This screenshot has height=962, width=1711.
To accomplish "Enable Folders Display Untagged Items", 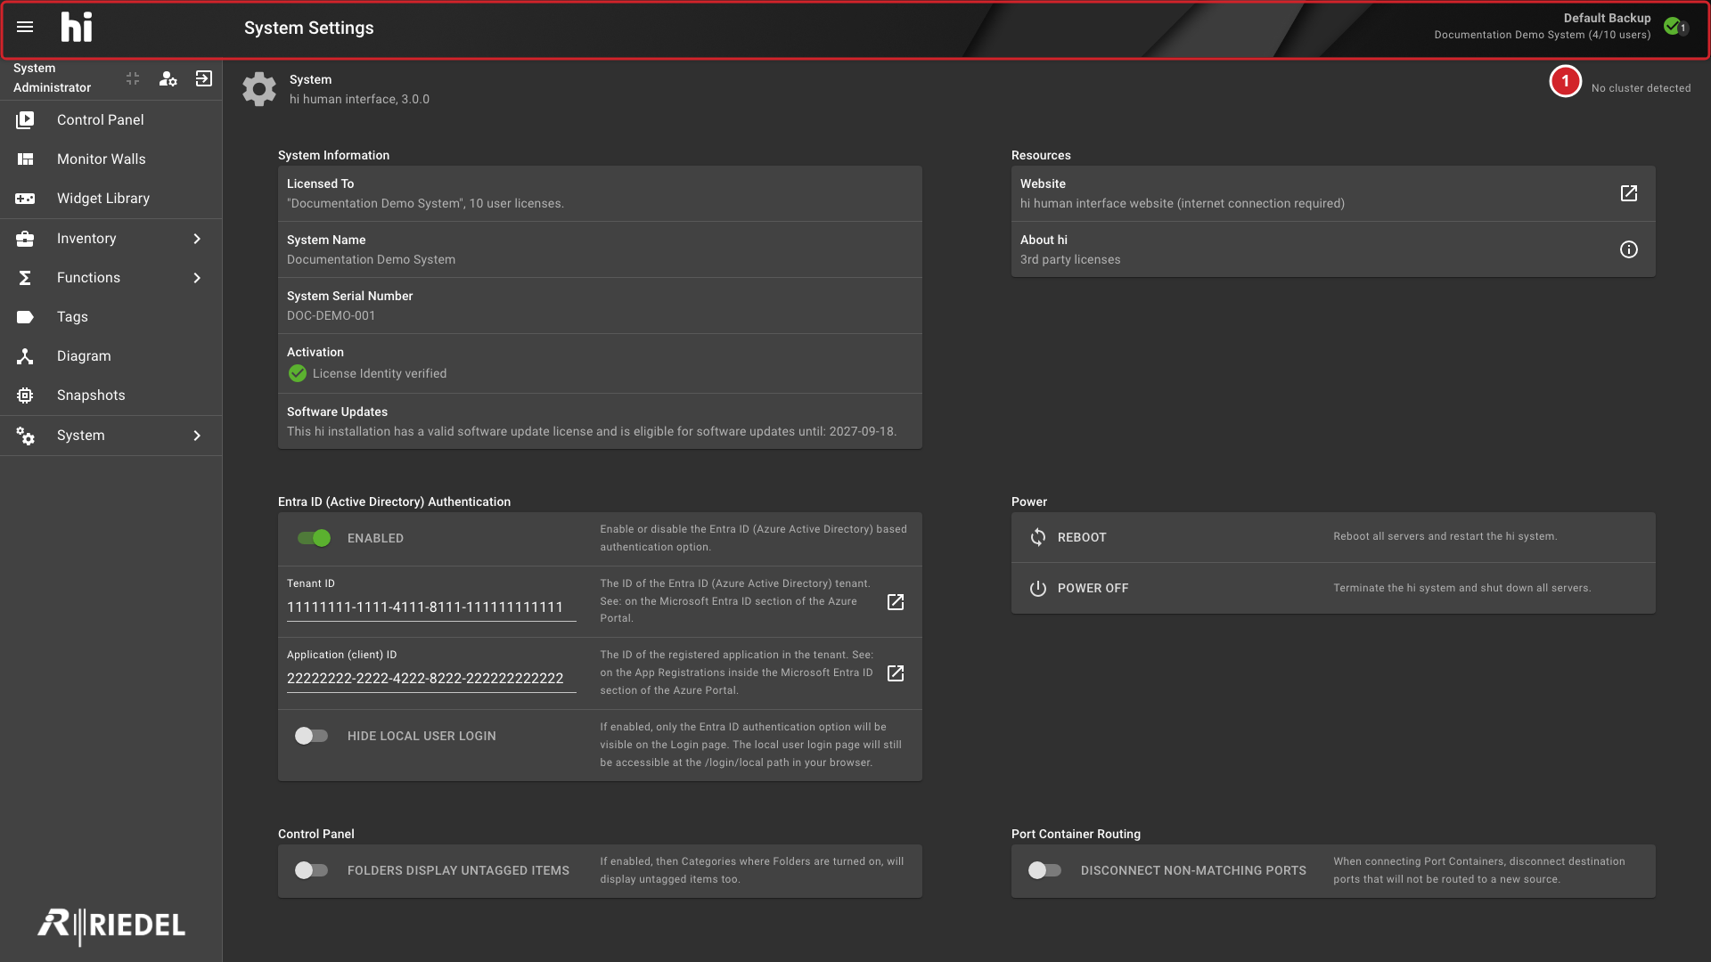I will pyautogui.click(x=312, y=870).
